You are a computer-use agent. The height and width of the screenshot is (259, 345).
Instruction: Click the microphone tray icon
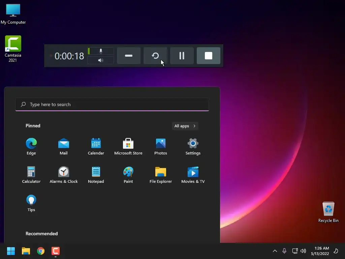pos(284,251)
